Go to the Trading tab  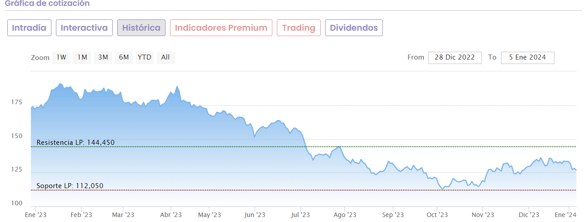299,28
